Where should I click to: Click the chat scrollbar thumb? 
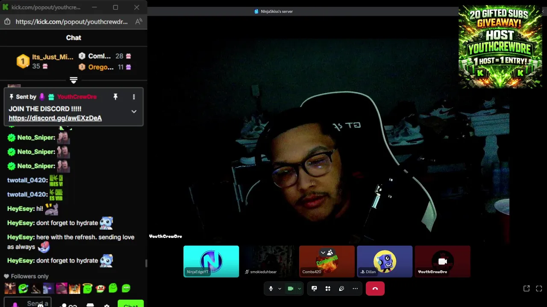click(x=146, y=264)
